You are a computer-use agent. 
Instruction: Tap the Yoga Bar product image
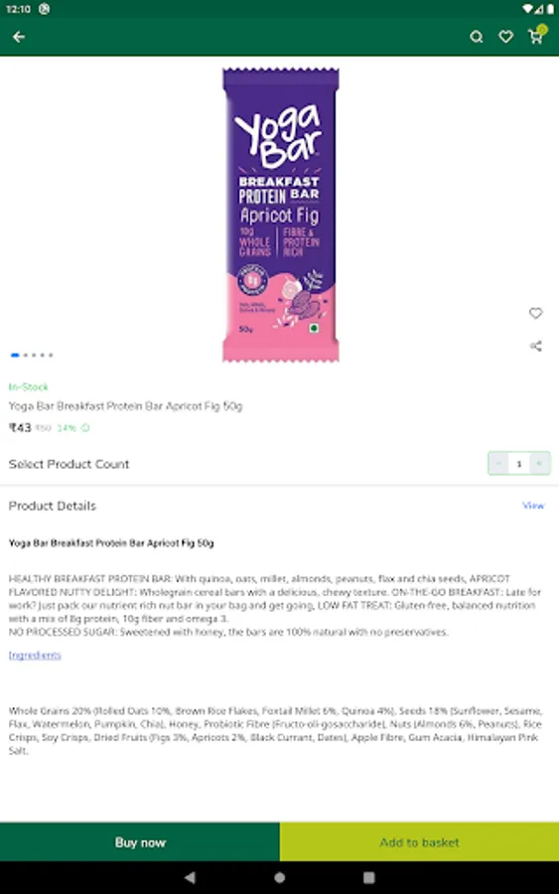pos(280,215)
